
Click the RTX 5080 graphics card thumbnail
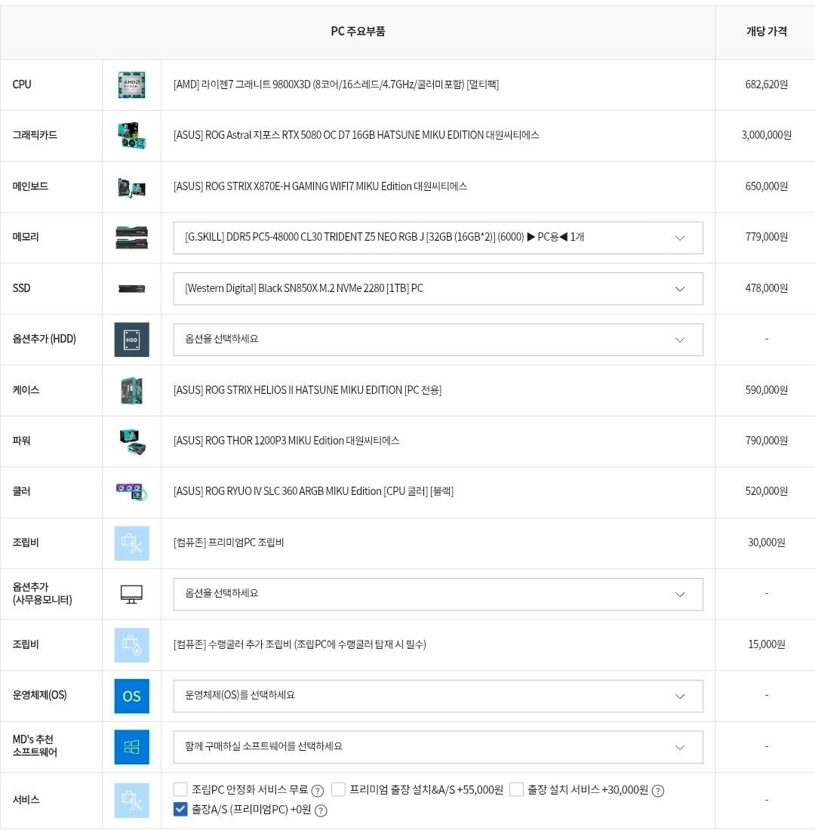(x=131, y=136)
